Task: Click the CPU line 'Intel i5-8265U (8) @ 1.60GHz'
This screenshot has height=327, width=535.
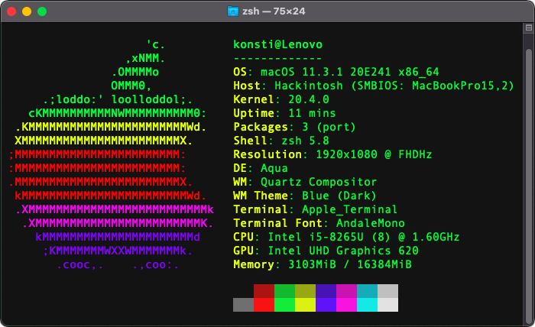Action: click(364, 237)
